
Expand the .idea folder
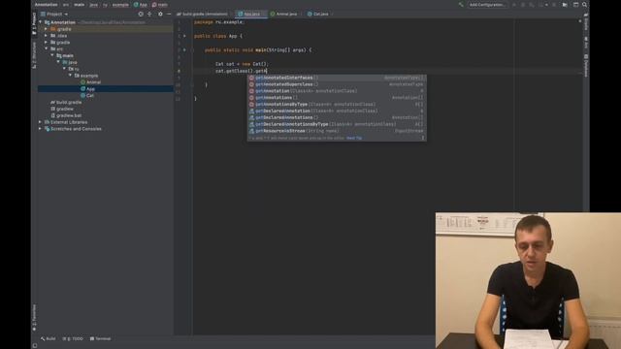click(x=47, y=36)
